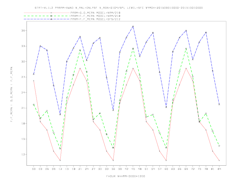Image resolution: width=239 pixels, height=184 pixels.
Task: Click y-axis tick label 18
Action: 23,124
